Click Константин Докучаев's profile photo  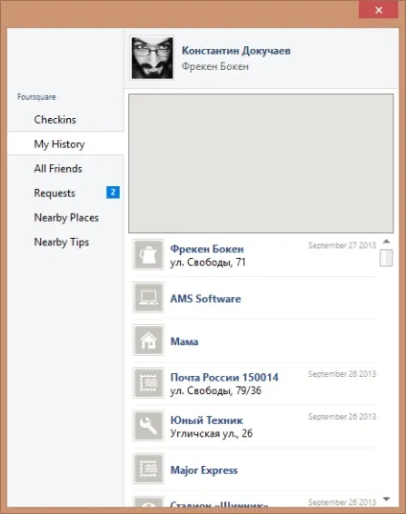(x=152, y=58)
